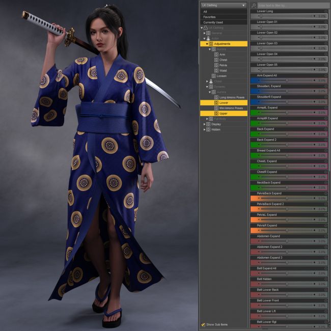Open the LK Clothing dropdown
Image resolution: width=331 pixels, height=331 pixels.
click(x=224, y=5)
